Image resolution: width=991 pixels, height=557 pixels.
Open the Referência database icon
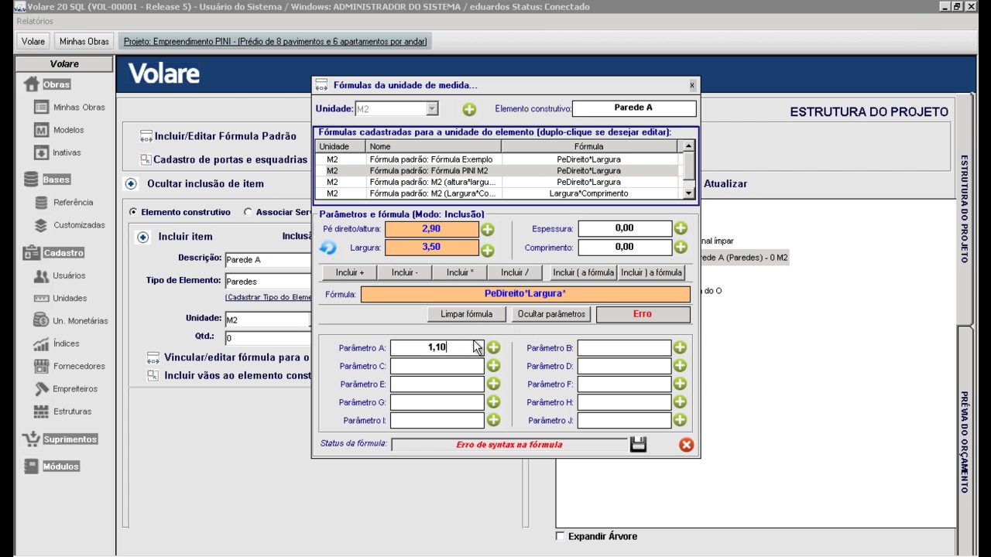tap(41, 203)
